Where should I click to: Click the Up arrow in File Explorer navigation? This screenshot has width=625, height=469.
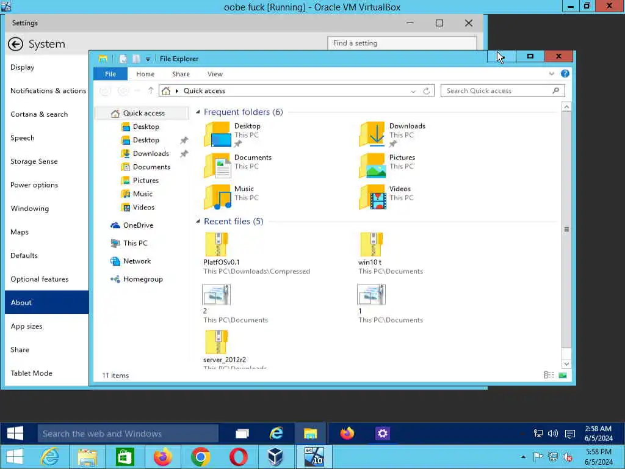point(151,90)
